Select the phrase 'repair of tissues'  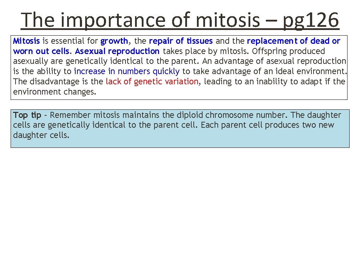[181, 41]
